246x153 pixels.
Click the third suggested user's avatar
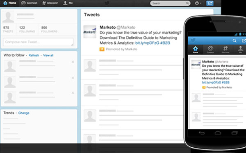10,97
